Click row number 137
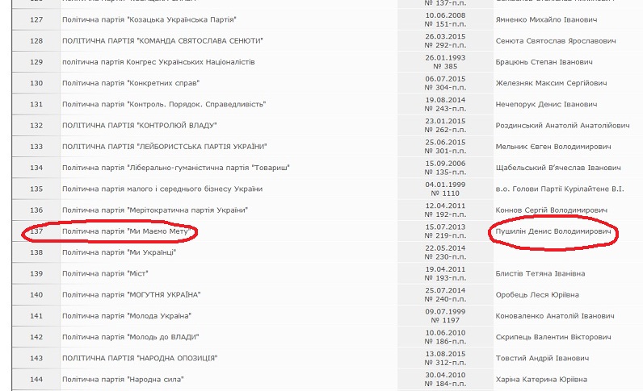Screen dimensions: 643x391 pos(36,232)
